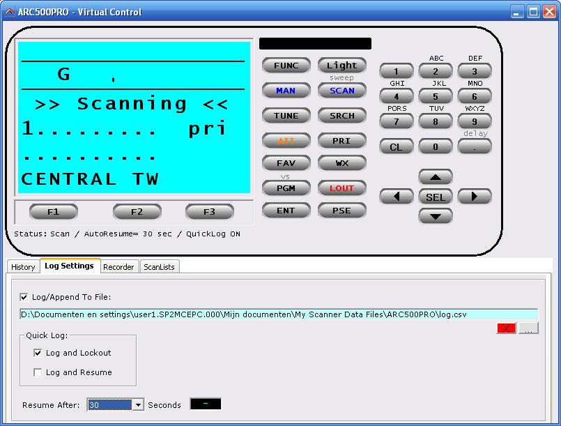
Task: Click the log file path field
Action: point(279,314)
